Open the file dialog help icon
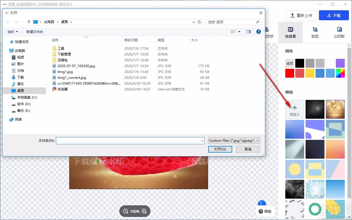This screenshot has width=352, height=220. (x=258, y=32)
